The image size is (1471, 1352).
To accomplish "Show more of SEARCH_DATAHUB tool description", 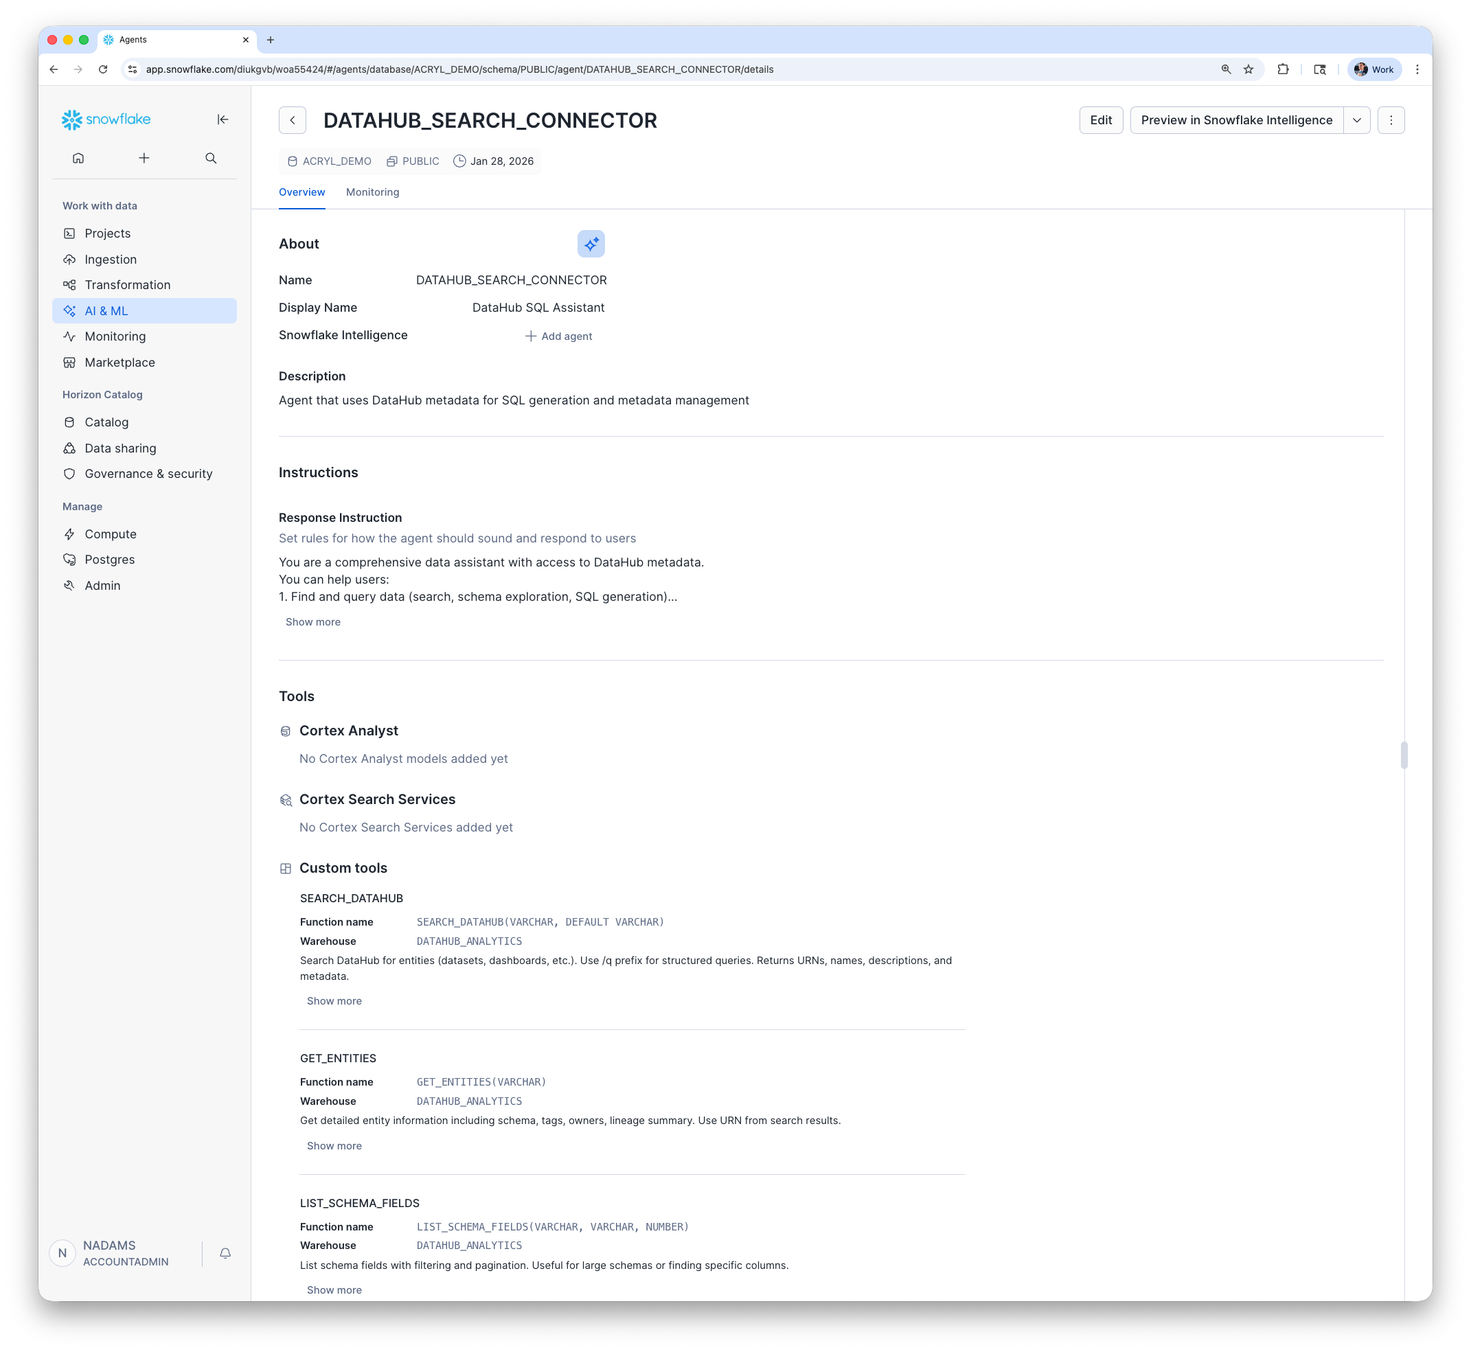I will click(334, 1001).
